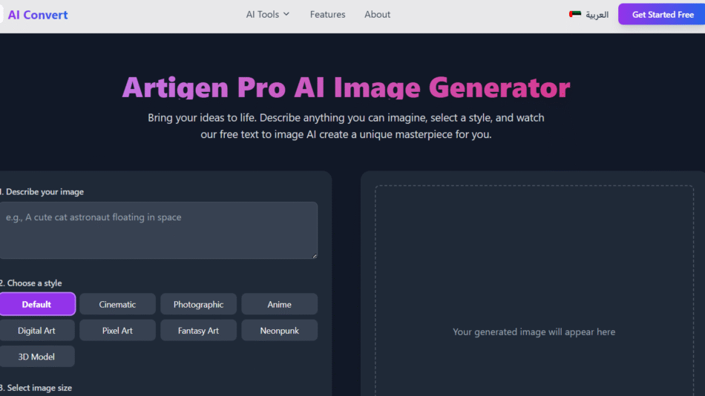
Task: Expand the AI Tools chevron
Action: click(x=286, y=14)
